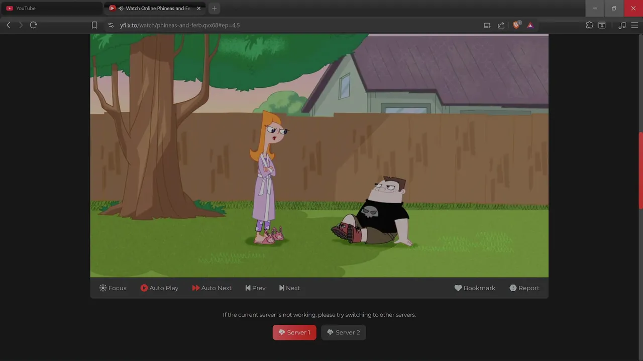Share this page via share icon
The width and height of the screenshot is (643, 361).
501,25
